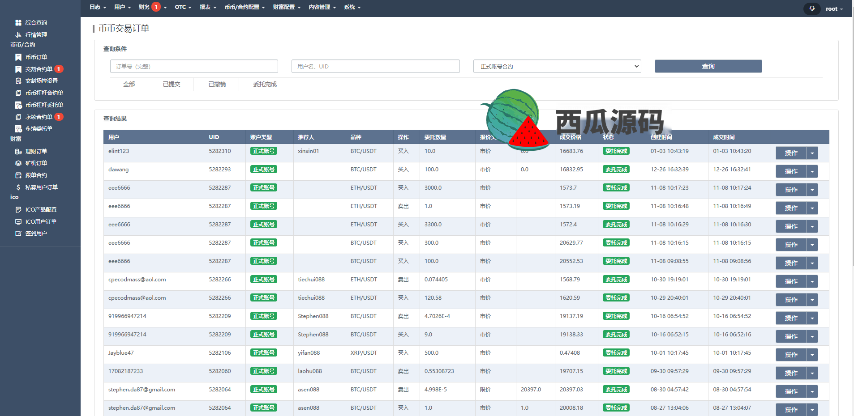854x416 pixels.
Task: Click the 币币杠杆委托单 icon
Action: 18,105
